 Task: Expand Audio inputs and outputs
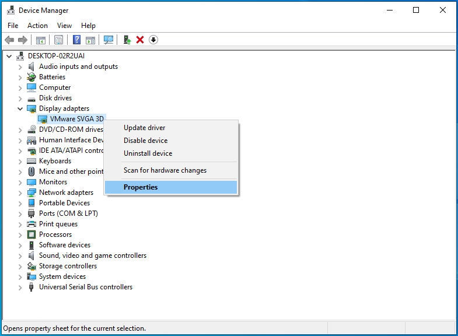pos(20,67)
